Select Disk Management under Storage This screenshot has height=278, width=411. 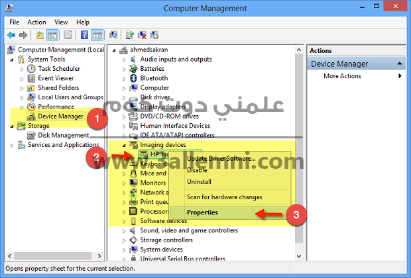tap(63, 136)
